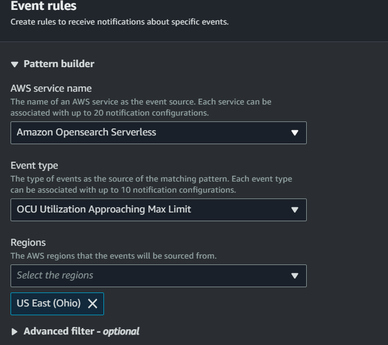Viewport: 388px width, 345px height.
Task: Remove the US East (Ohio) region token
Action: (x=92, y=304)
